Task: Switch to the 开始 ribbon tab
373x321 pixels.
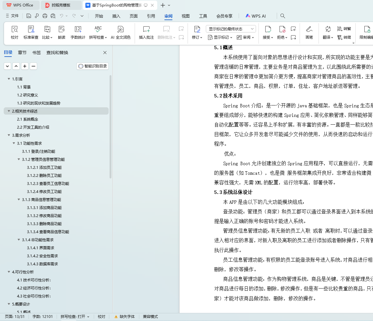Action: coord(99,16)
